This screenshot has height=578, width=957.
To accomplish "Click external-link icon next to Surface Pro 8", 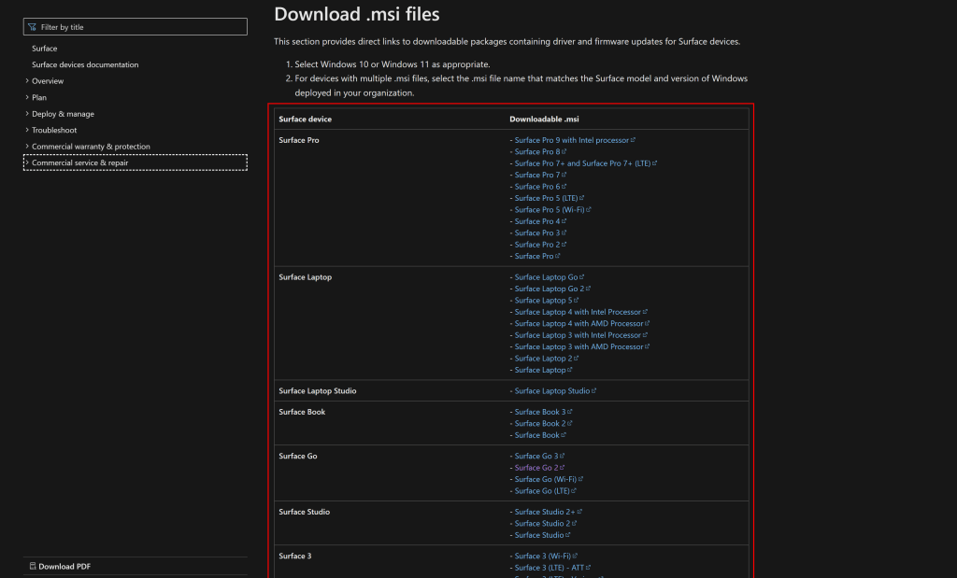I will click(x=564, y=151).
